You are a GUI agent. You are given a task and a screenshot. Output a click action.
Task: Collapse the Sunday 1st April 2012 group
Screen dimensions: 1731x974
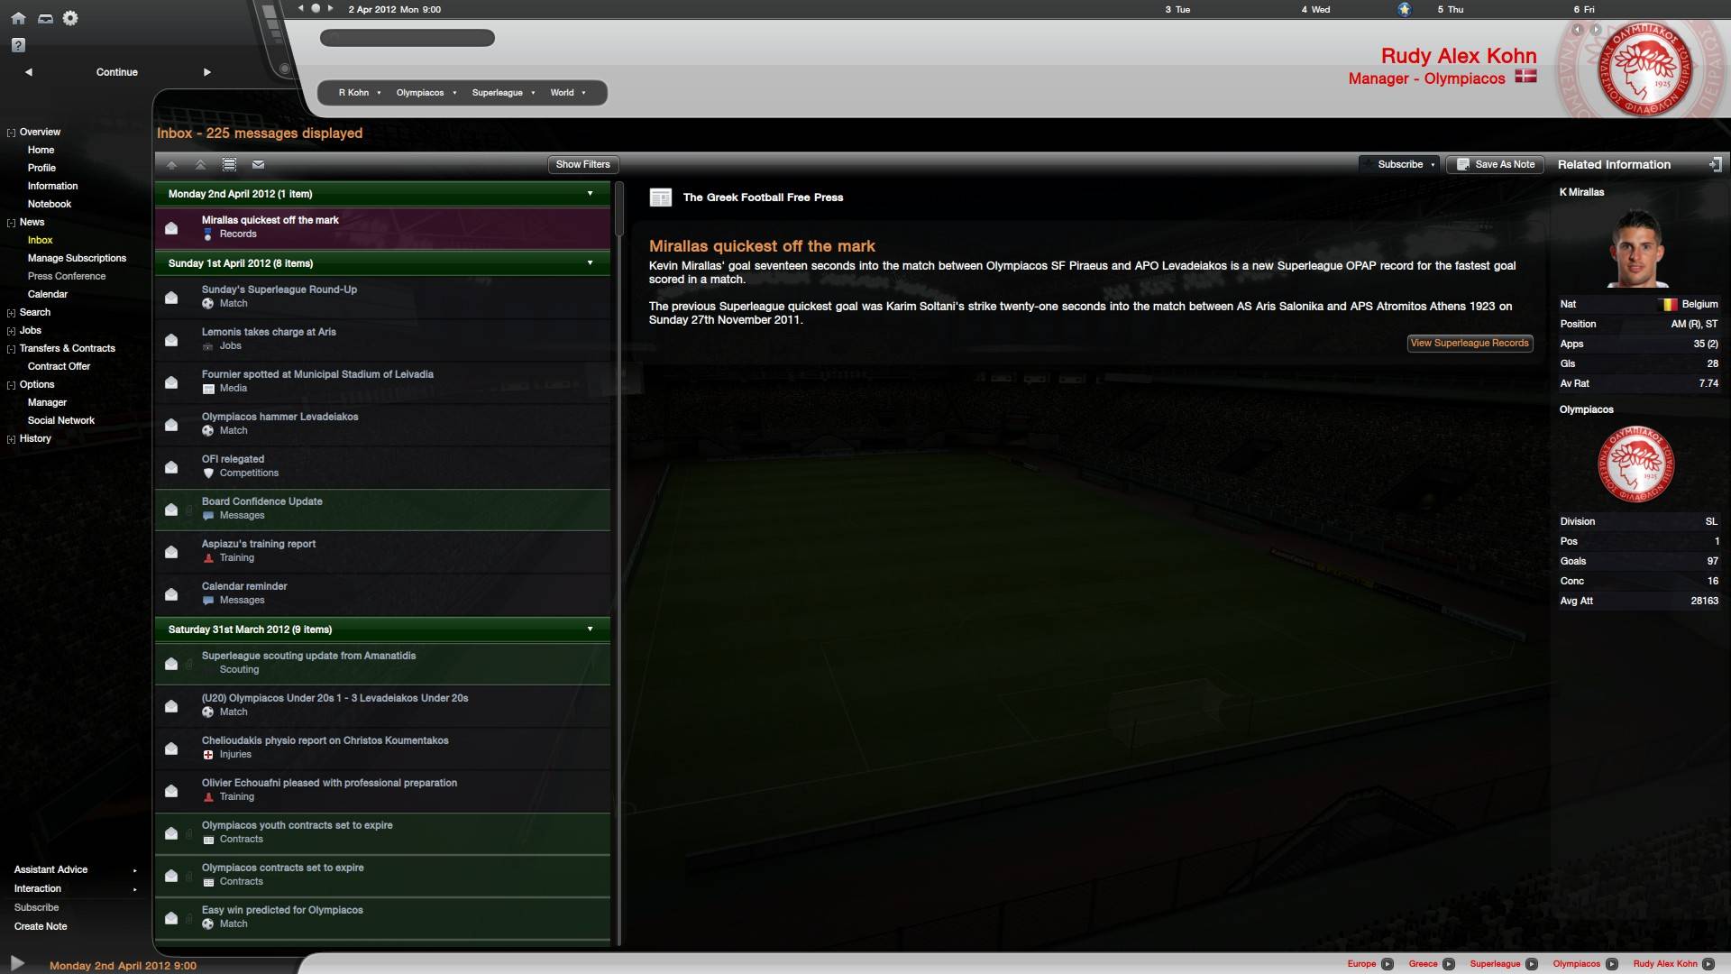[591, 263]
